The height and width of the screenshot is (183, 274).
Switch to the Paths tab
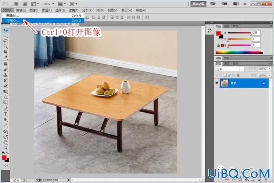236,64
